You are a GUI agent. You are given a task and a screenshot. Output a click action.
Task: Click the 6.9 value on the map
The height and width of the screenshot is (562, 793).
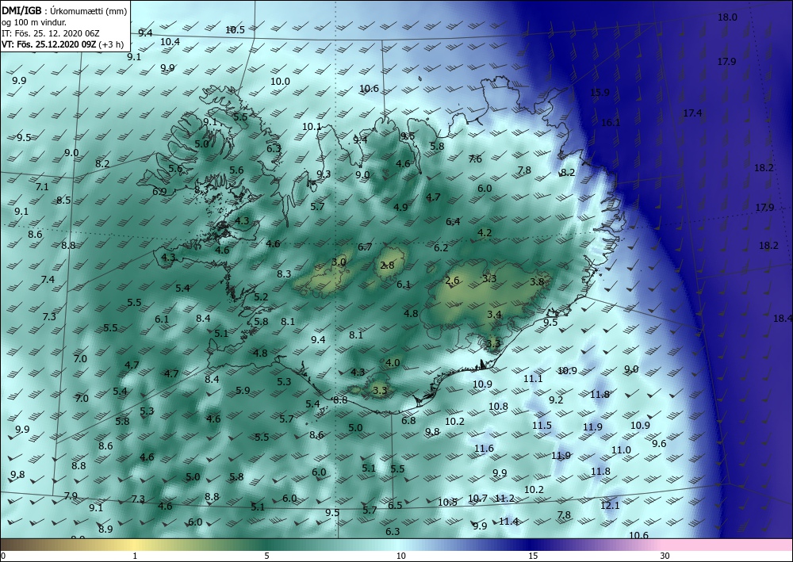point(159,191)
